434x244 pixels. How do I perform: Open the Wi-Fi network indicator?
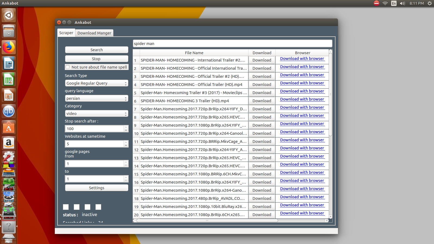click(385, 3)
